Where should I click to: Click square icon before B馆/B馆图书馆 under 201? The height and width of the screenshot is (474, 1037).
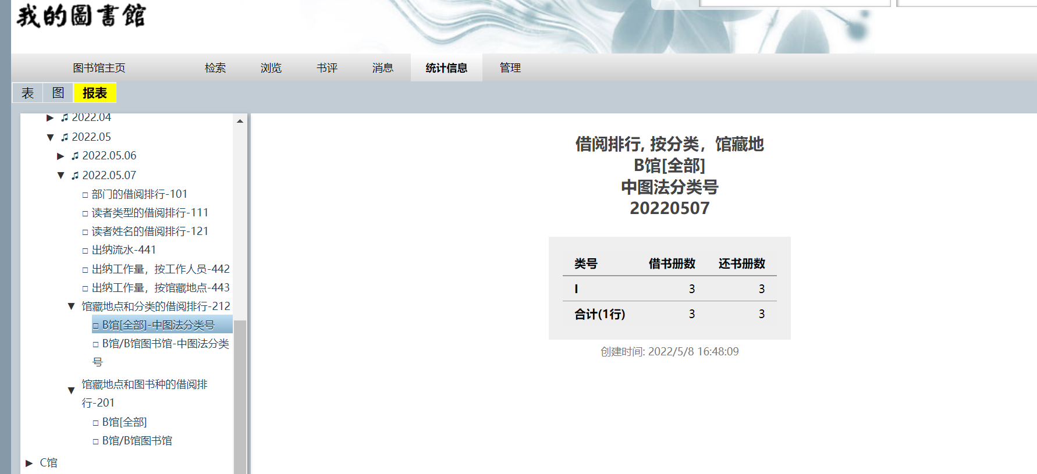[96, 441]
